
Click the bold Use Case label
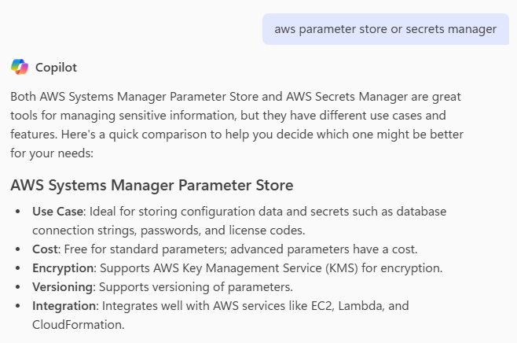(x=59, y=212)
